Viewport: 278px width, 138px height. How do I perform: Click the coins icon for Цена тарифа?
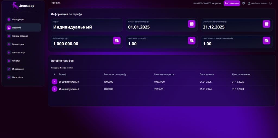tap(117, 41)
